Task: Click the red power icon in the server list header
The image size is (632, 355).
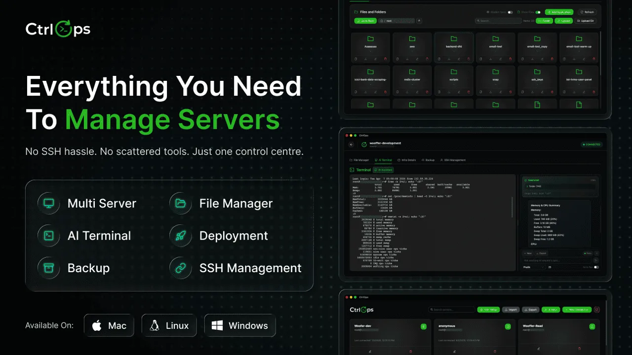Action: pos(596,310)
